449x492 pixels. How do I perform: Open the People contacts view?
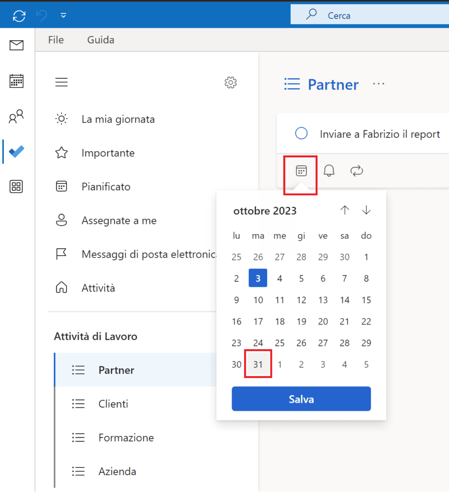coord(16,116)
